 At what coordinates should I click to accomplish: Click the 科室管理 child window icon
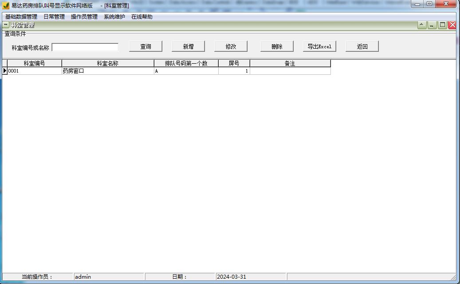[5, 25]
